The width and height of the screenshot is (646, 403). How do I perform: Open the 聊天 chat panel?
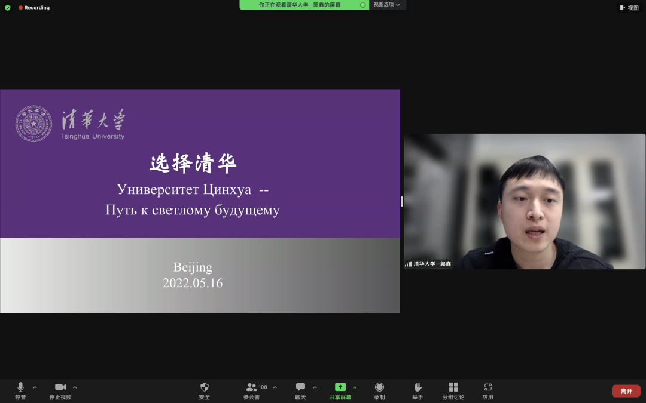(300, 391)
